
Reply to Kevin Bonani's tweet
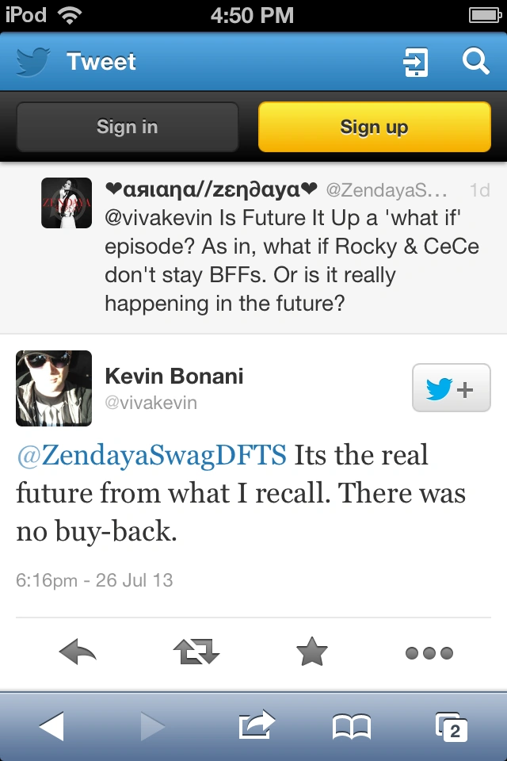pos(78,653)
